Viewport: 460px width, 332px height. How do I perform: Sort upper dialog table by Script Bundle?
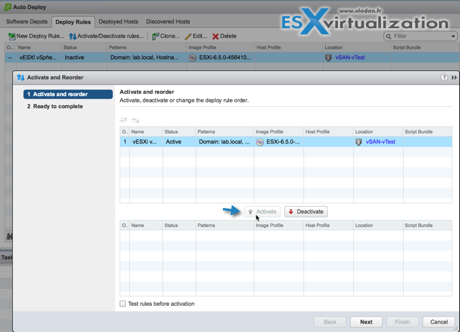click(427, 132)
